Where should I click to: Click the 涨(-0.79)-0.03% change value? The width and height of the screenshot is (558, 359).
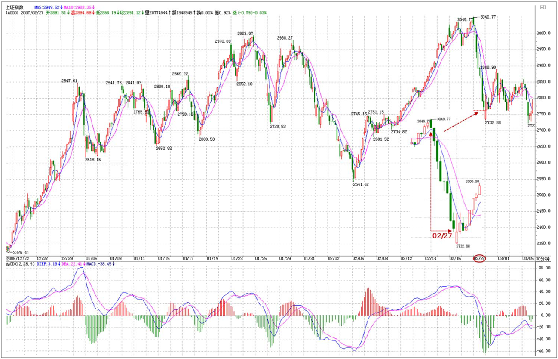(249, 13)
